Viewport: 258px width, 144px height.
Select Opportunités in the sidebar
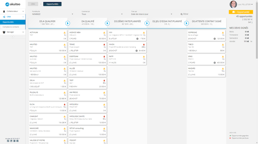pos(13,22)
